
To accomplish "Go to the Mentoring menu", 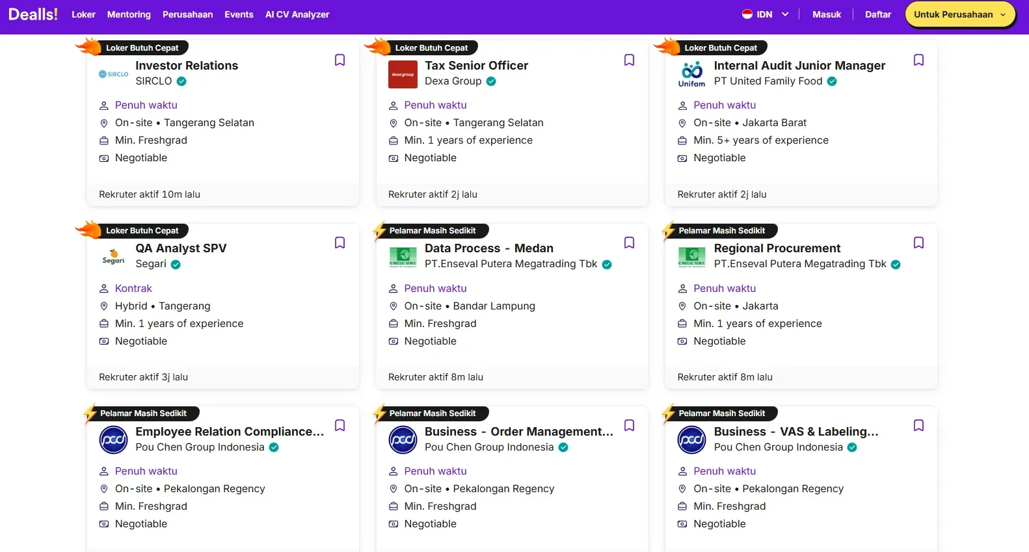I will tap(129, 14).
